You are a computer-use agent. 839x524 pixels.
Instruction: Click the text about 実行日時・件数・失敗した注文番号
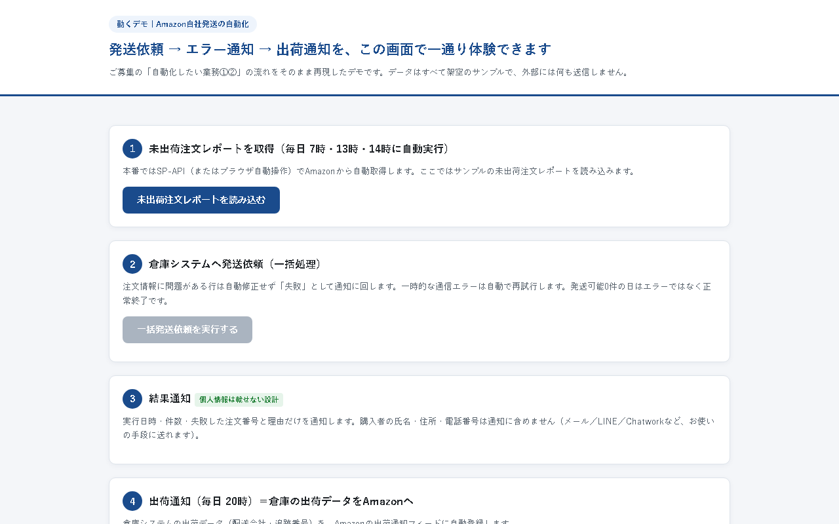point(419,428)
